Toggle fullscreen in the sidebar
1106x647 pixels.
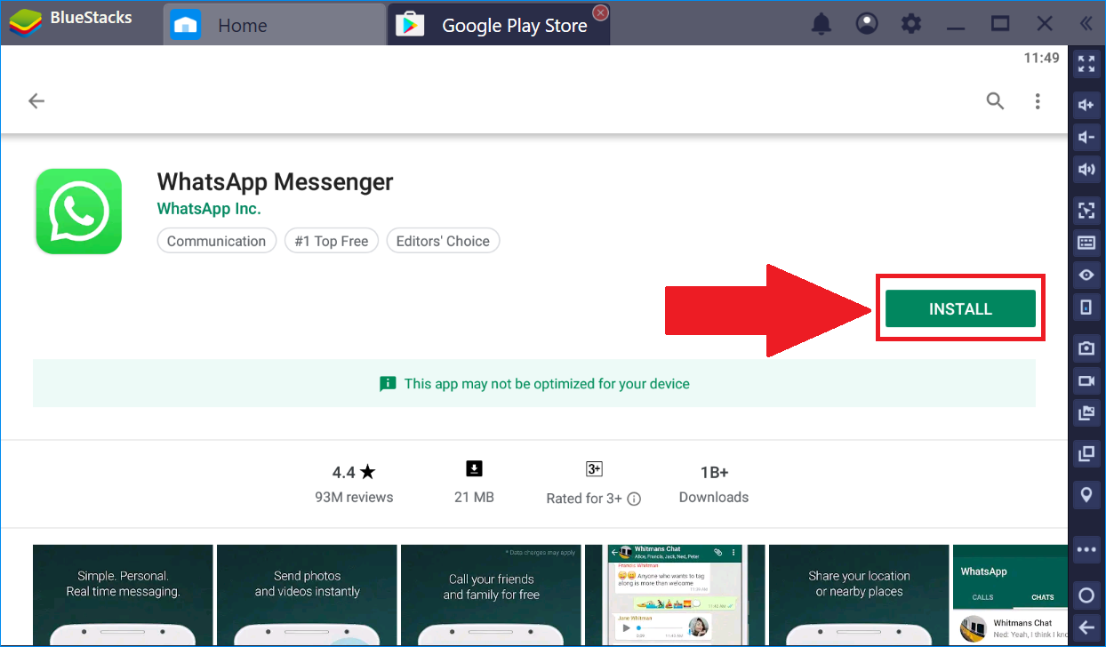click(1086, 63)
